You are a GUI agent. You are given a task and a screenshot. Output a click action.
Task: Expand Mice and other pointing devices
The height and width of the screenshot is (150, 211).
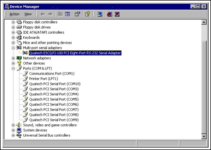[13, 43]
